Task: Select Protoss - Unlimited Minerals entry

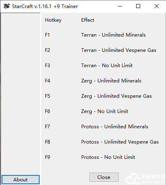Action: pos(115,127)
